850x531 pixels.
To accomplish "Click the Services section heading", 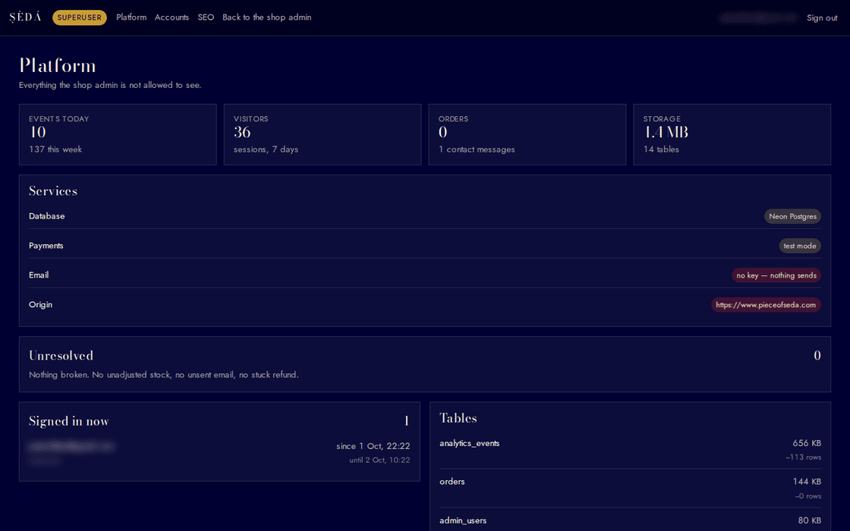I will click(53, 190).
